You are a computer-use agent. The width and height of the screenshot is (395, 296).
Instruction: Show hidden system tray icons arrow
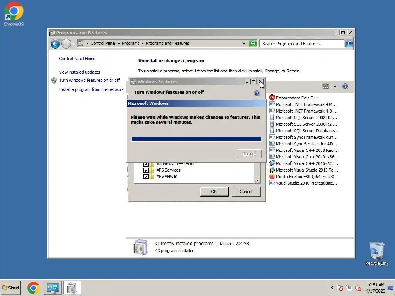tap(331, 288)
